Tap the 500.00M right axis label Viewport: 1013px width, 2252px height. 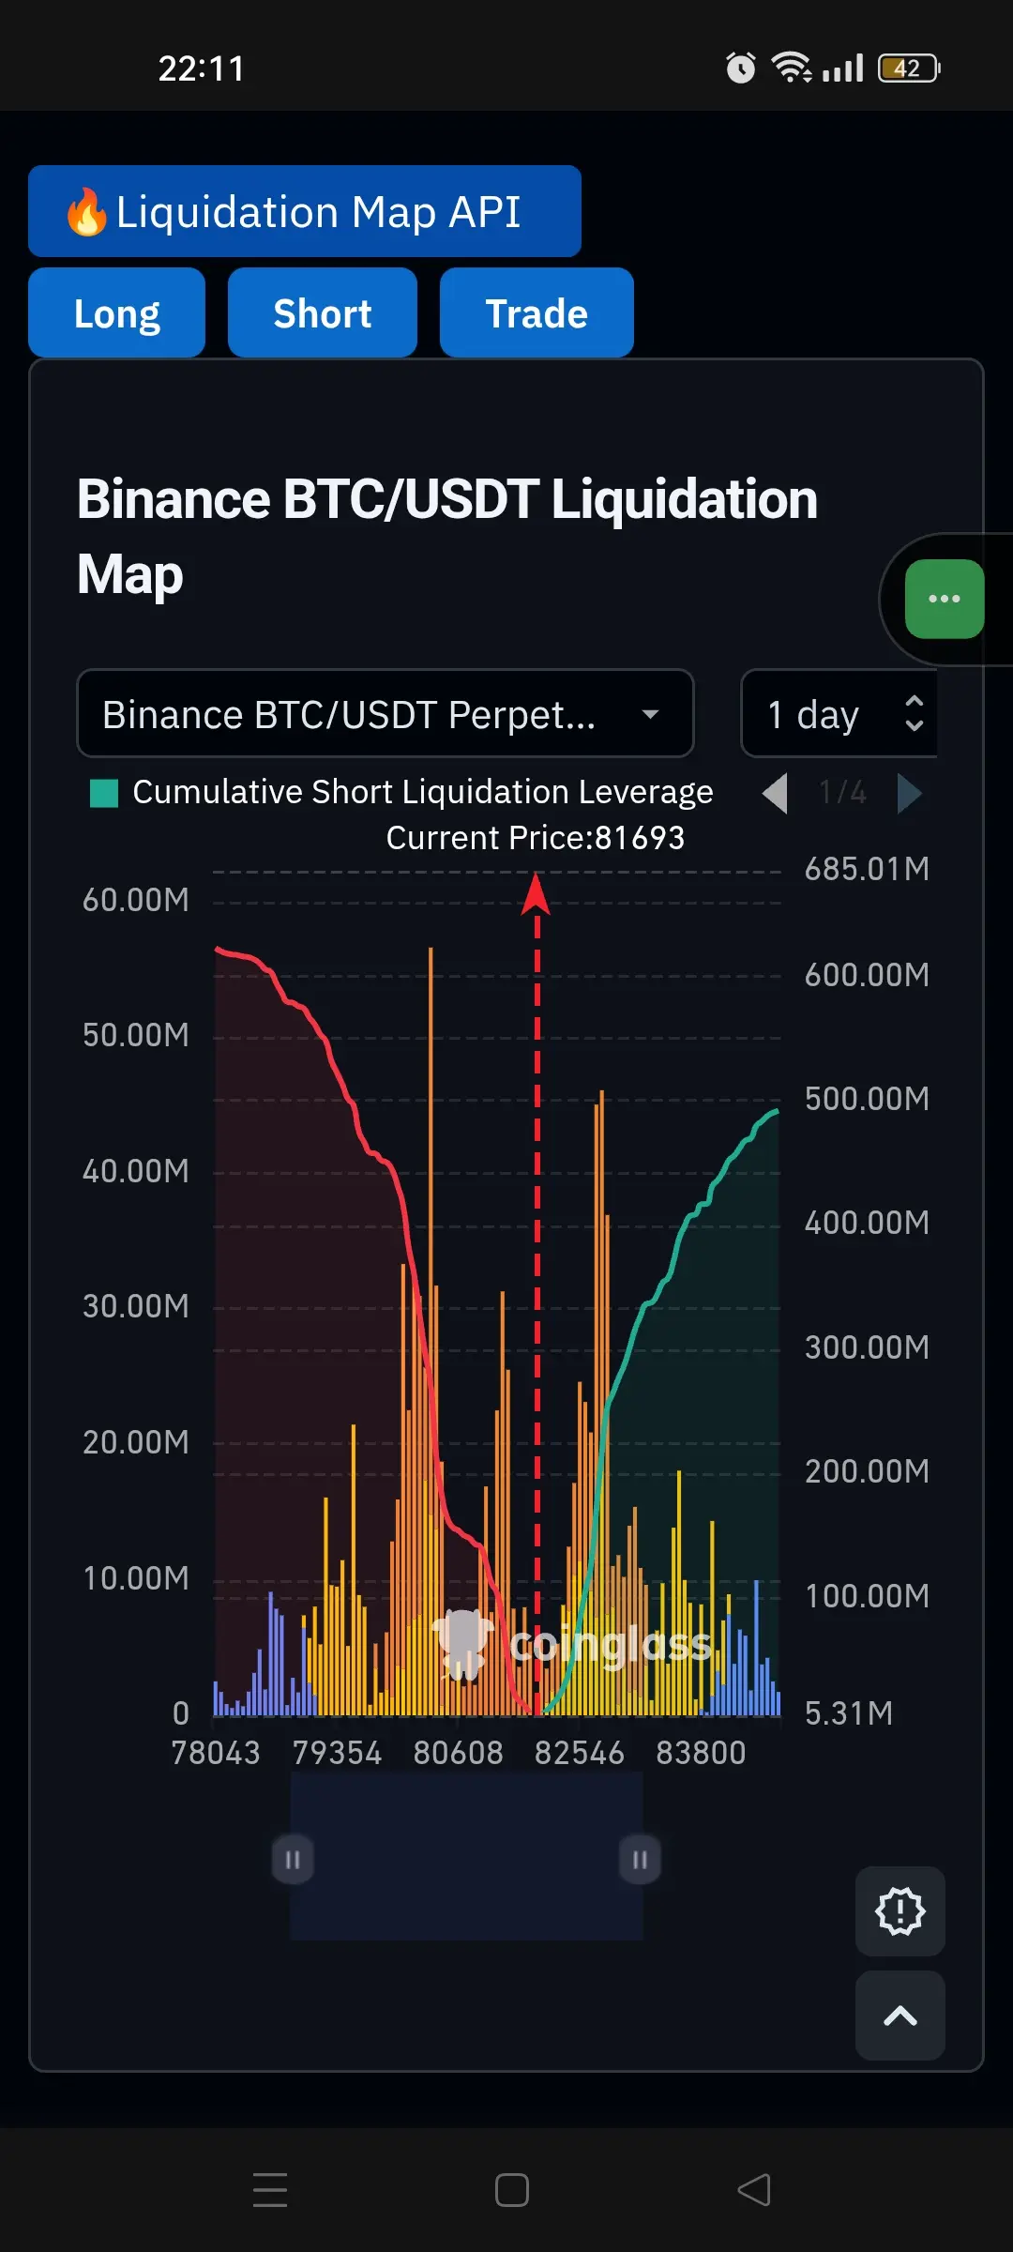pyautogui.click(x=867, y=1099)
